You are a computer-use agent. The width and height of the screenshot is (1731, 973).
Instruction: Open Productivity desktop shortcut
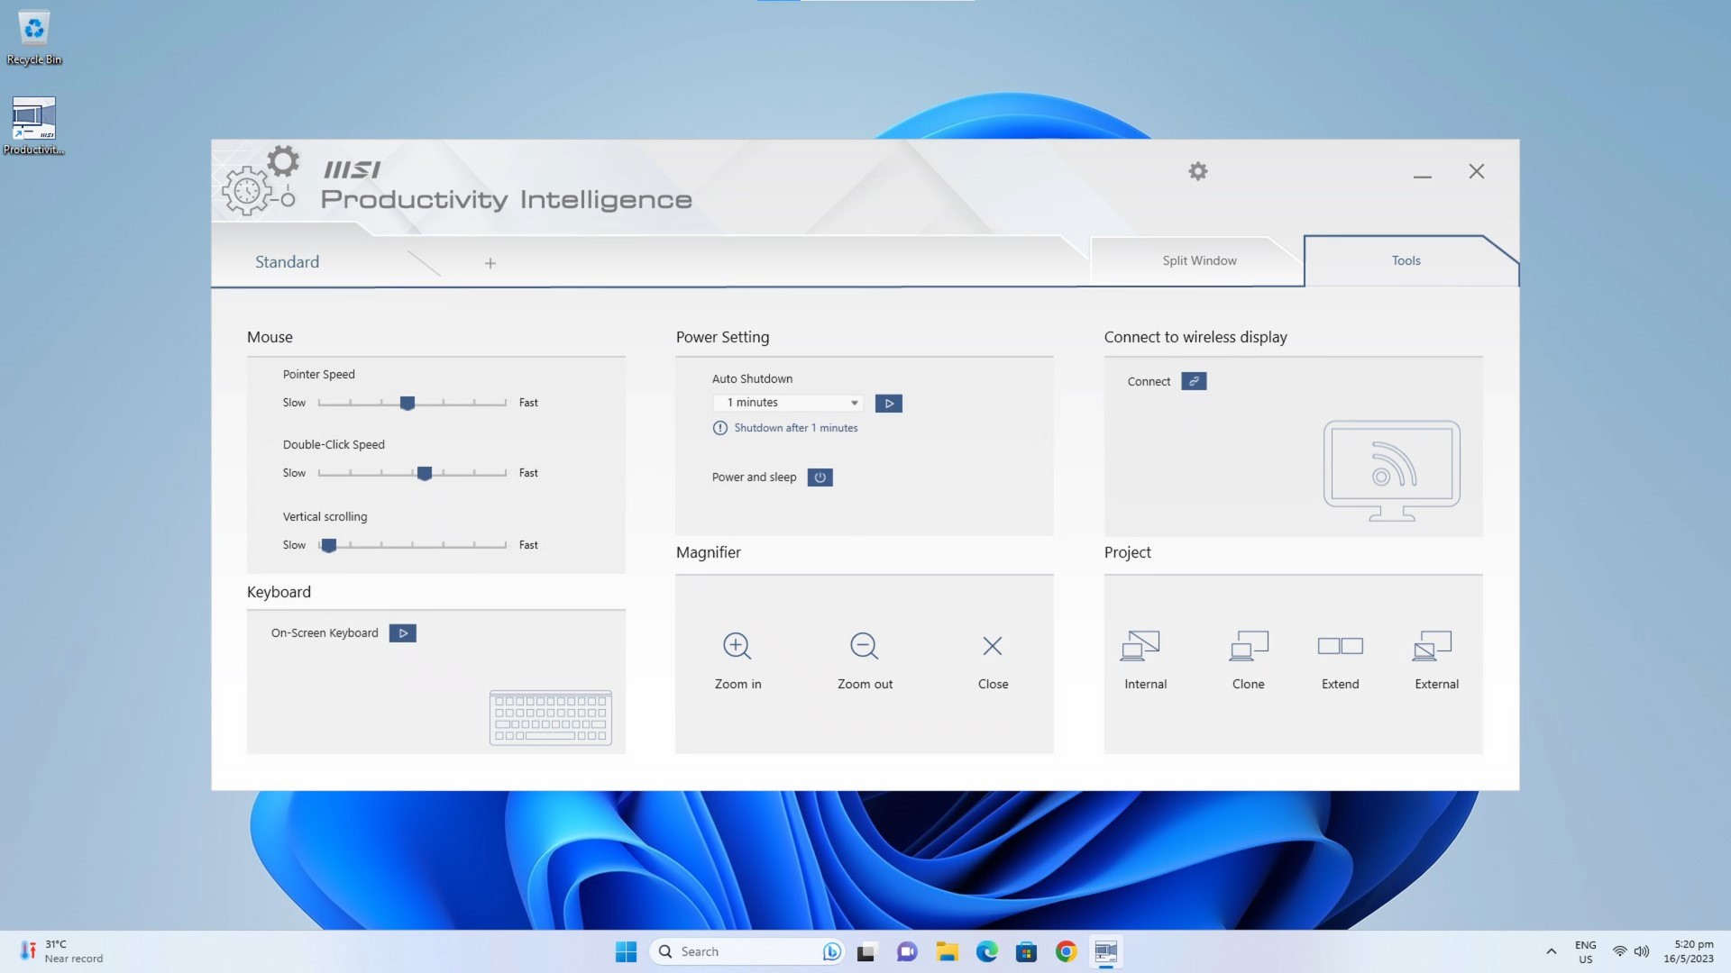click(34, 126)
